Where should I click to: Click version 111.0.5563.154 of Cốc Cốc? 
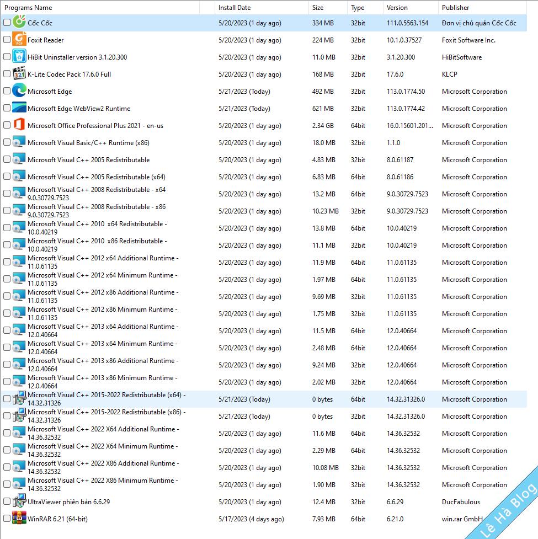pyautogui.click(x=407, y=23)
